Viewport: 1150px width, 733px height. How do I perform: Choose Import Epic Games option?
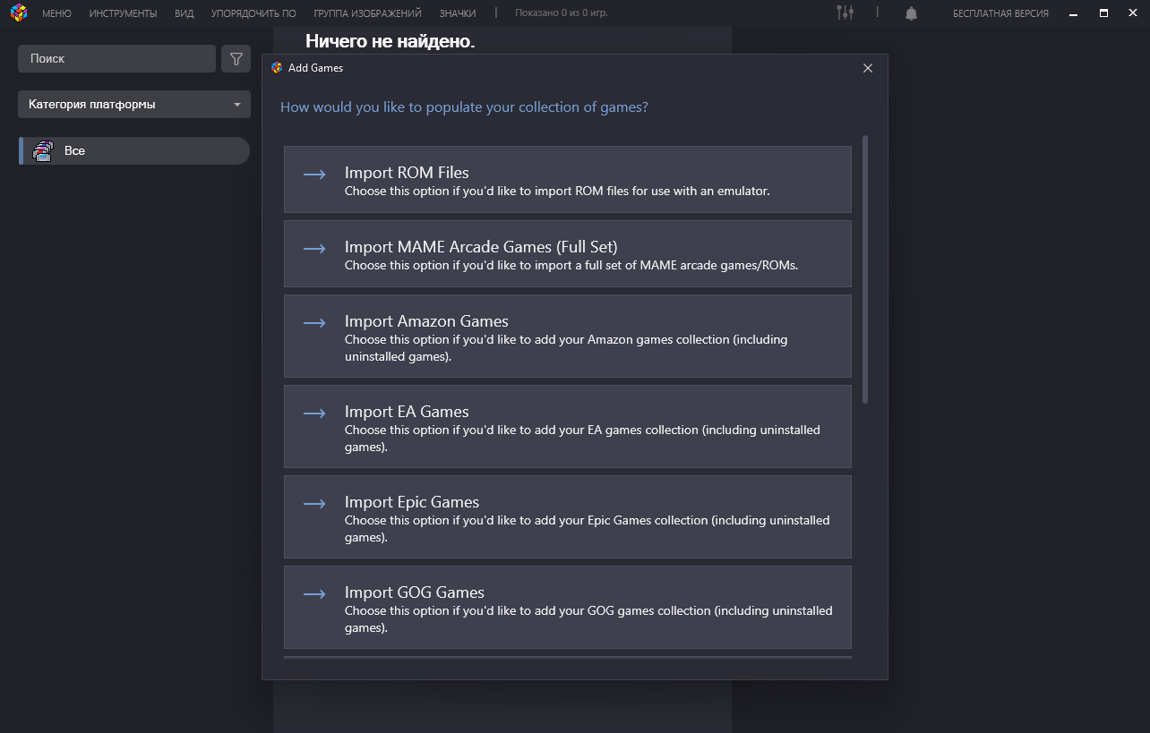(x=568, y=517)
